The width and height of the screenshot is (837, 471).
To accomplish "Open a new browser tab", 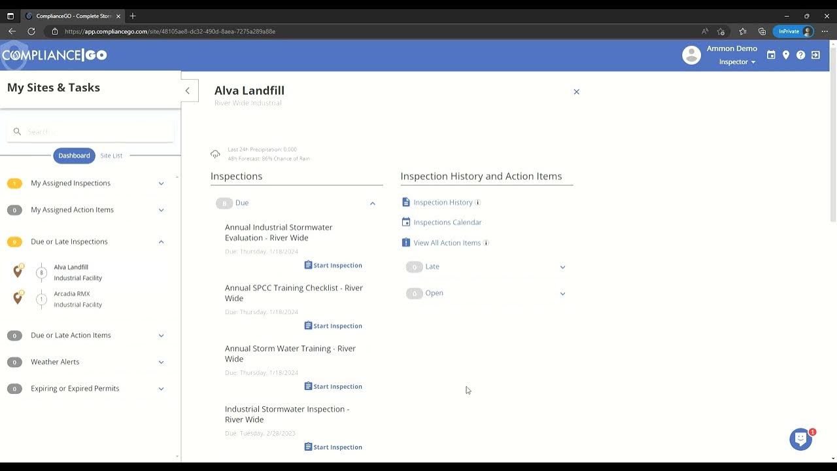I will click(x=133, y=16).
